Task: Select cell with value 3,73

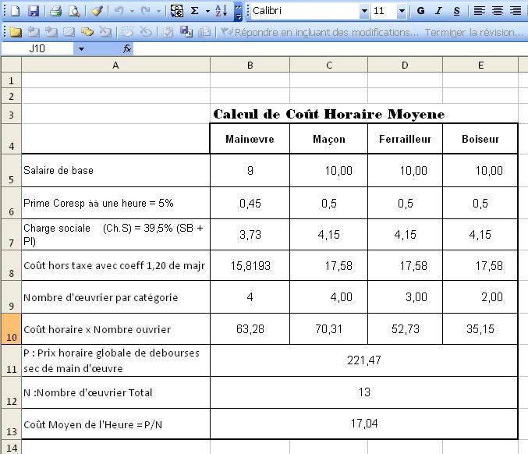Action: (250, 234)
